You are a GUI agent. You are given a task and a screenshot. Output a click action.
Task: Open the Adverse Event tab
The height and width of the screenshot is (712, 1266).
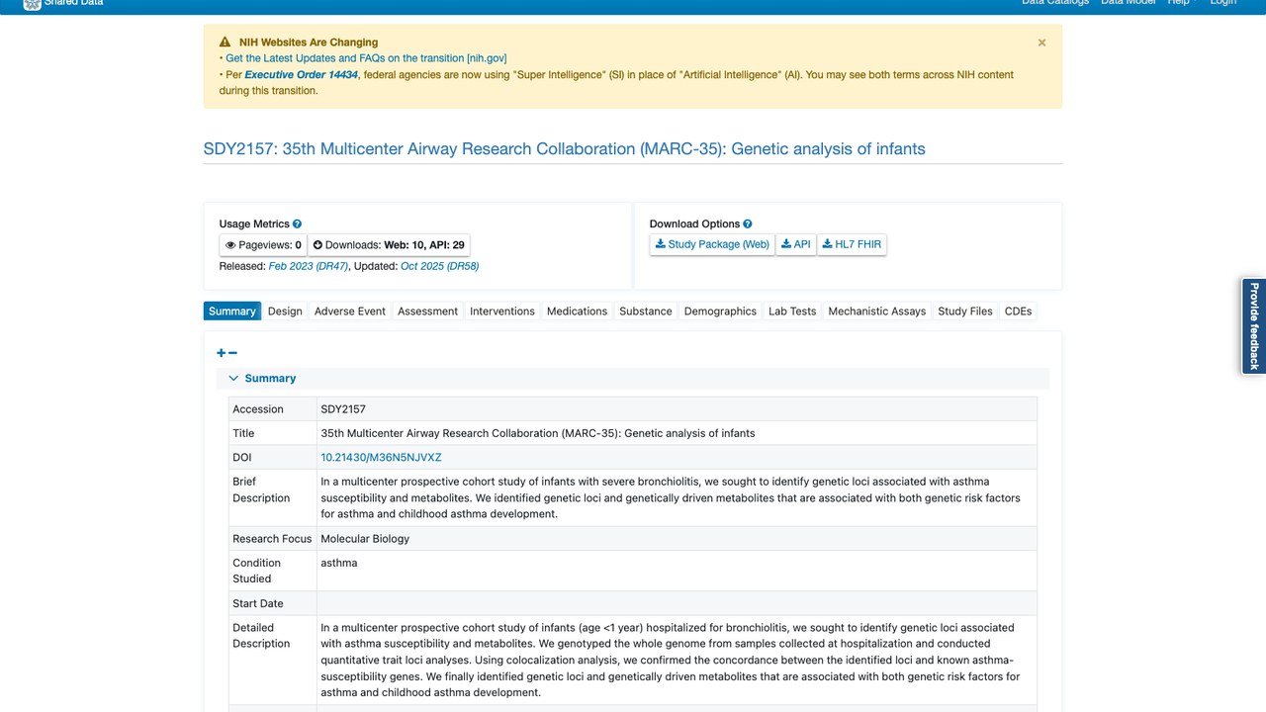pos(350,311)
